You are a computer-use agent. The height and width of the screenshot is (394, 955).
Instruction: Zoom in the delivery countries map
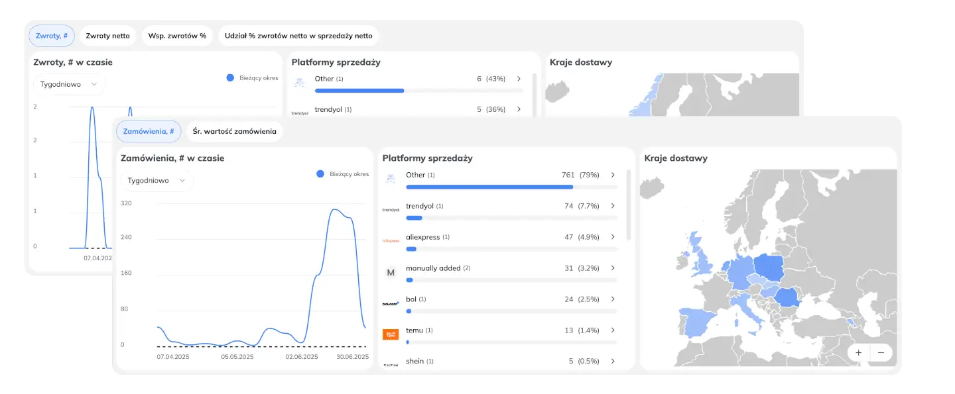click(x=858, y=352)
